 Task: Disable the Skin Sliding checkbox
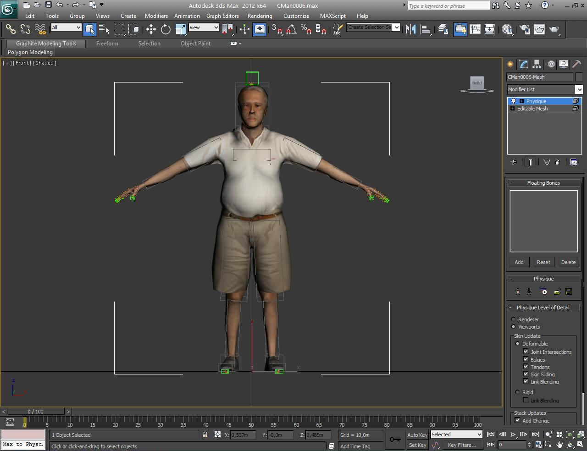[526, 374]
